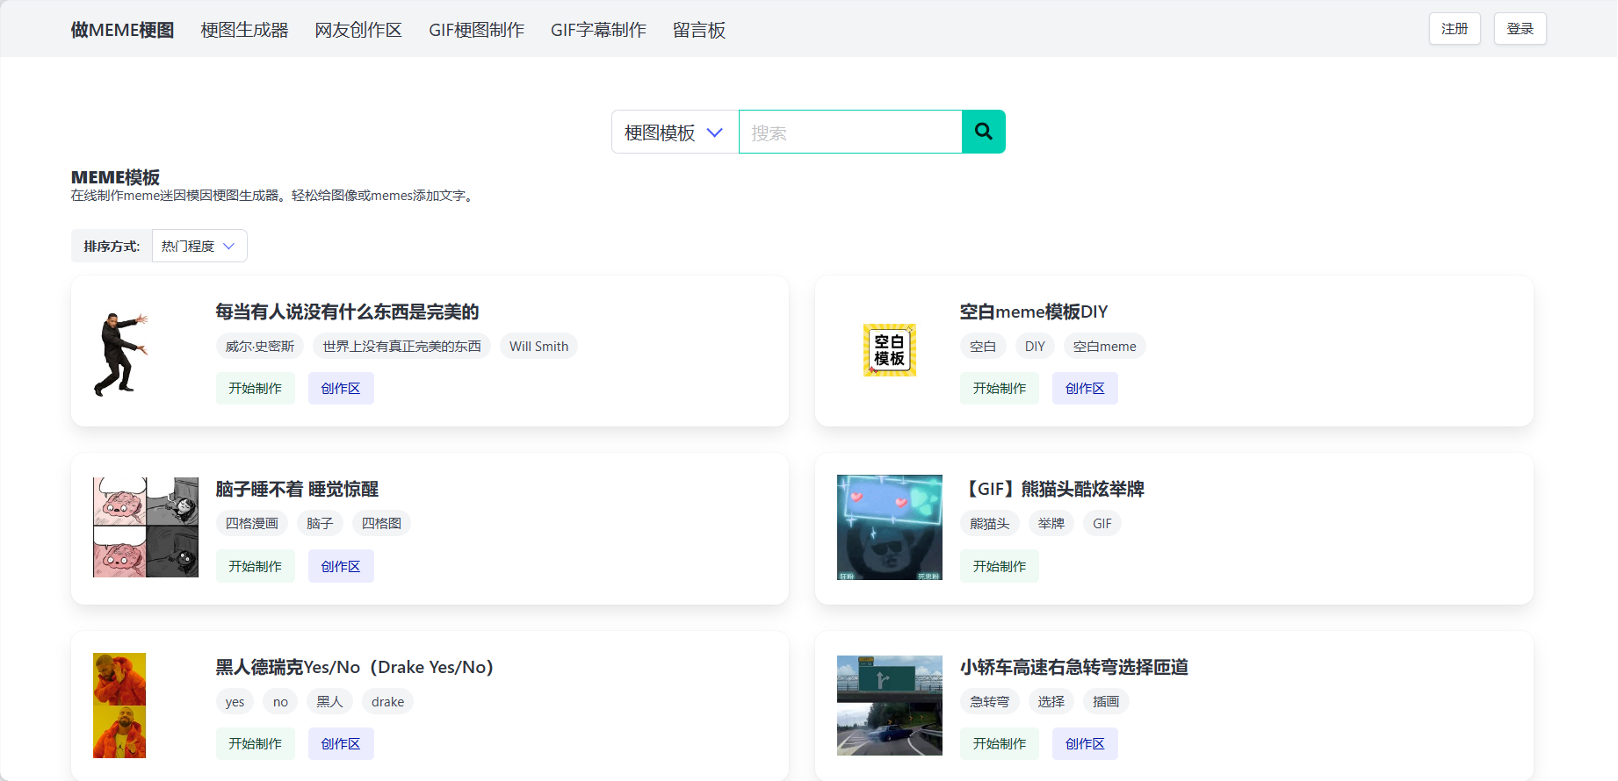Screen dimensions: 1618x781
Task: Focus the 搜索 text input field
Action: coord(849,133)
